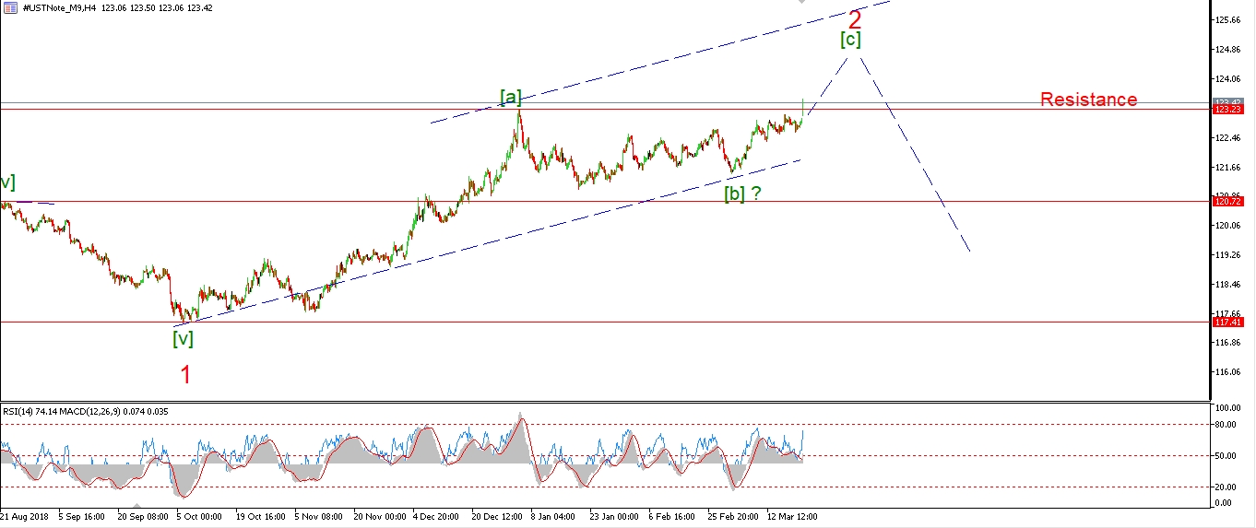
Task: Click the '20 Dec 12:00' date on time axis
Action: pos(498,517)
